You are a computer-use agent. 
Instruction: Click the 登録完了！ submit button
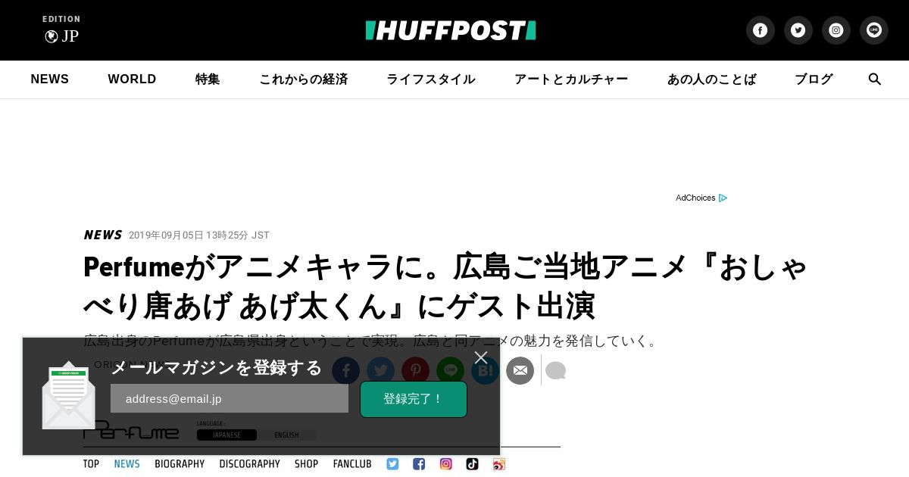(x=414, y=399)
